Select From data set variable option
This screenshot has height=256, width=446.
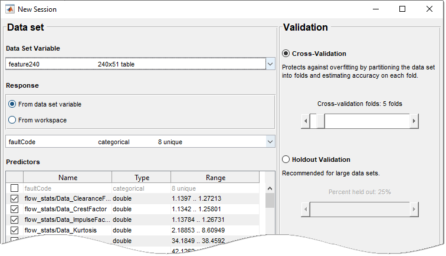(x=12, y=104)
